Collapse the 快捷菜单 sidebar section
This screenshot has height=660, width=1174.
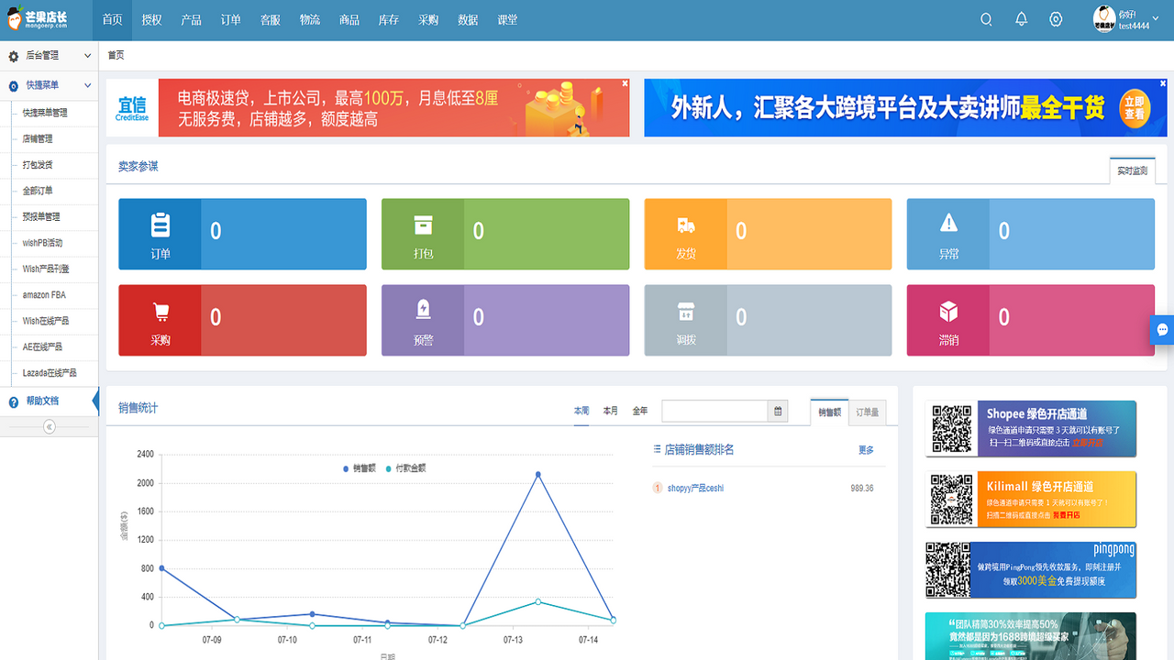pyautogui.click(x=50, y=85)
